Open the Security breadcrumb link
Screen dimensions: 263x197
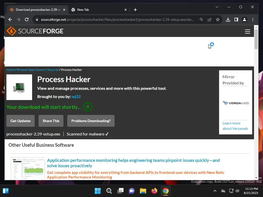click(53, 70)
